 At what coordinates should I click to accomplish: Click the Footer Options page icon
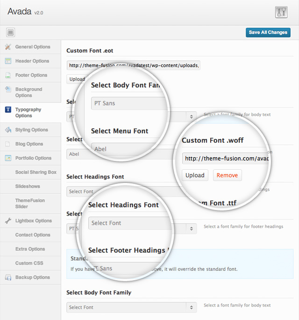pos(8,75)
